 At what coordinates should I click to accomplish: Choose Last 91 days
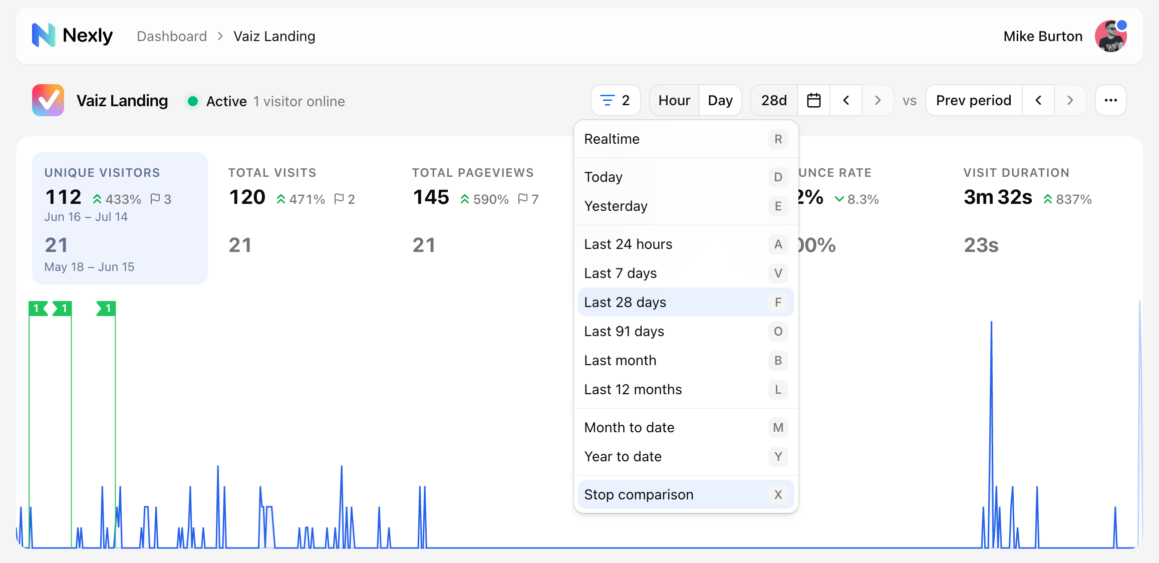click(x=686, y=331)
